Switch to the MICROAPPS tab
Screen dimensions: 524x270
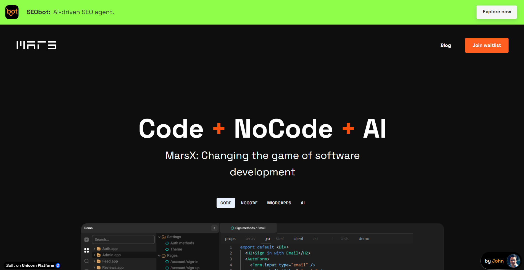pyautogui.click(x=279, y=203)
